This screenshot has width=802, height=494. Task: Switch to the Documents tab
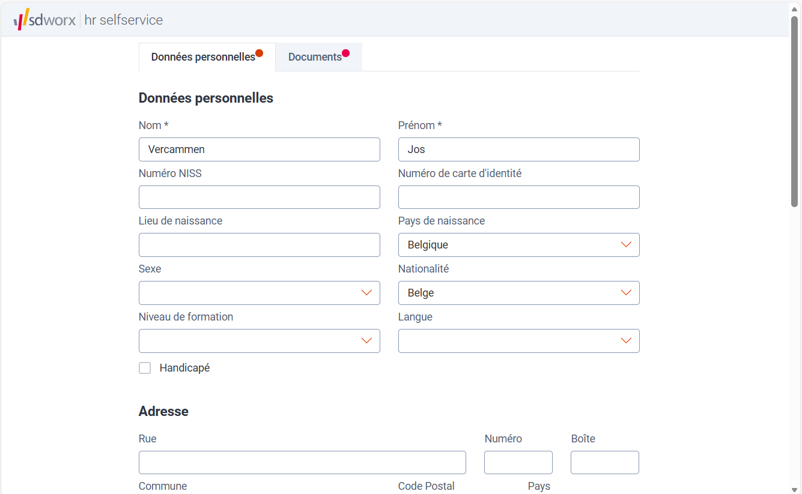tap(315, 57)
